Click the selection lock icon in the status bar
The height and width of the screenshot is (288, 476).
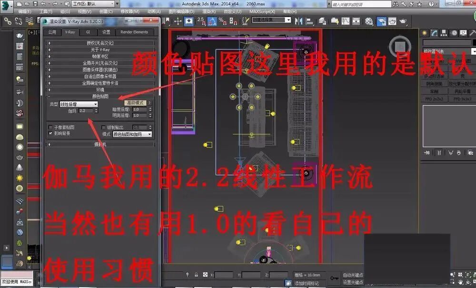196,275
